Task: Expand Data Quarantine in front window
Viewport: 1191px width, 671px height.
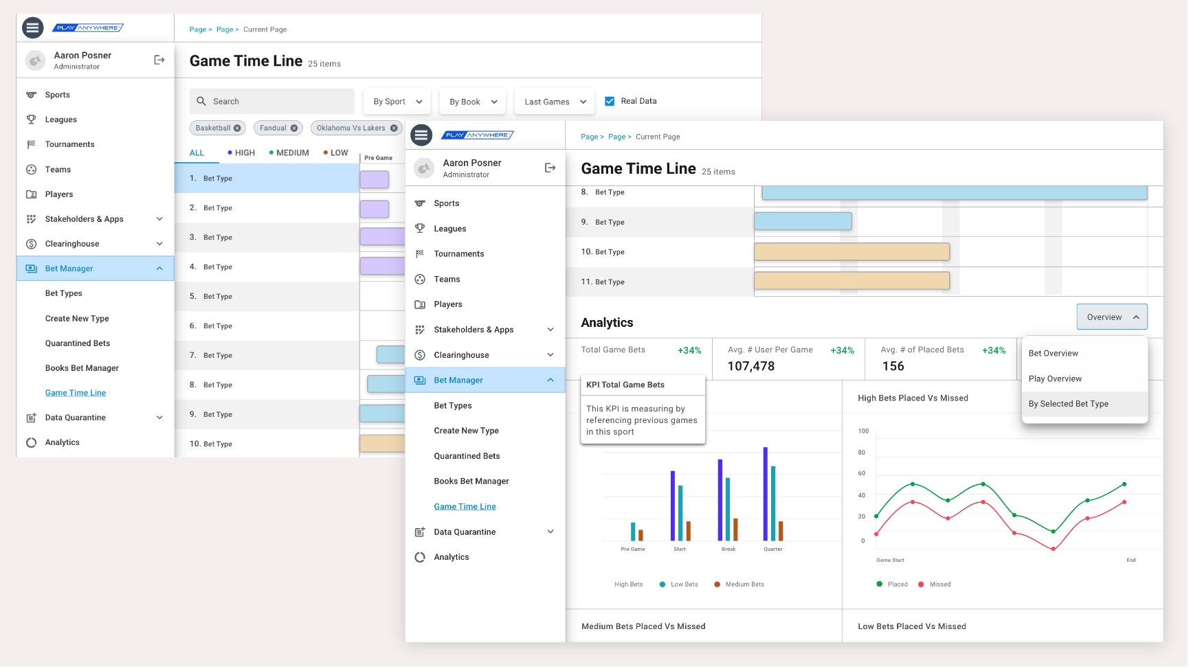Action: pyautogui.click(x=550, y=532)
